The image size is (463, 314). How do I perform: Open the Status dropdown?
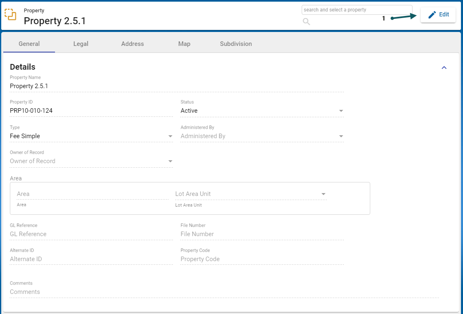[262, 111]
